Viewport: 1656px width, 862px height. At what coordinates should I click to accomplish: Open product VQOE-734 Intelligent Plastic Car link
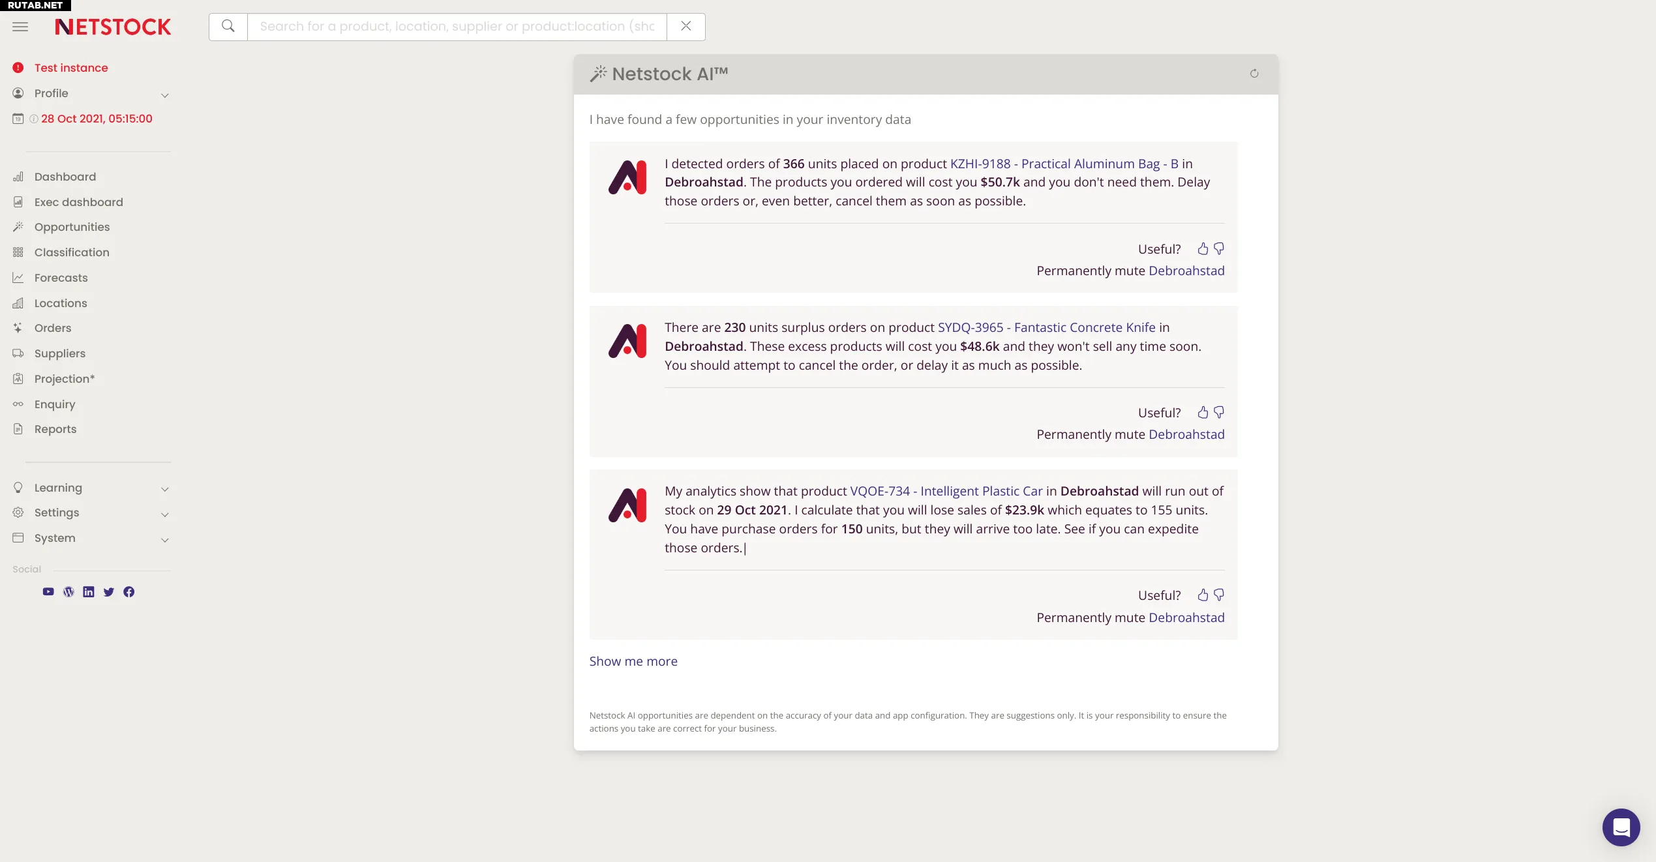coord(946,491)
